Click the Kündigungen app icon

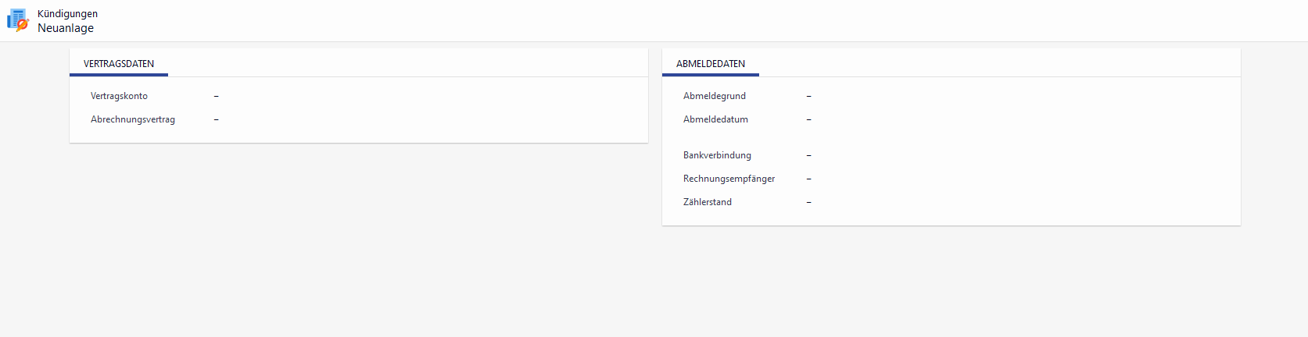pos(18,20)
